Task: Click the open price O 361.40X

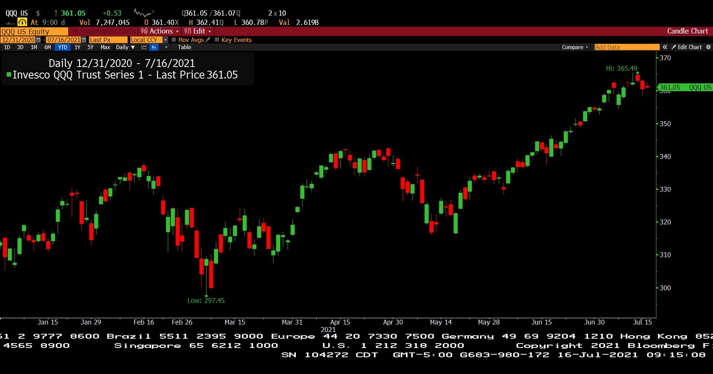Action: [x=162, y=23]
